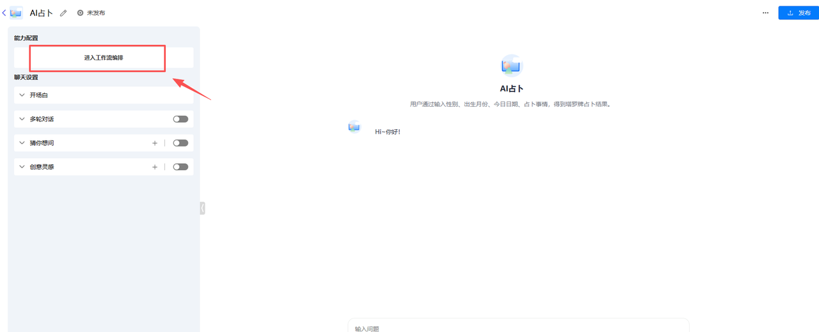Screen dimensions: 819x332
Task: Expand the 开场白 section
Action: click(22, 95)
